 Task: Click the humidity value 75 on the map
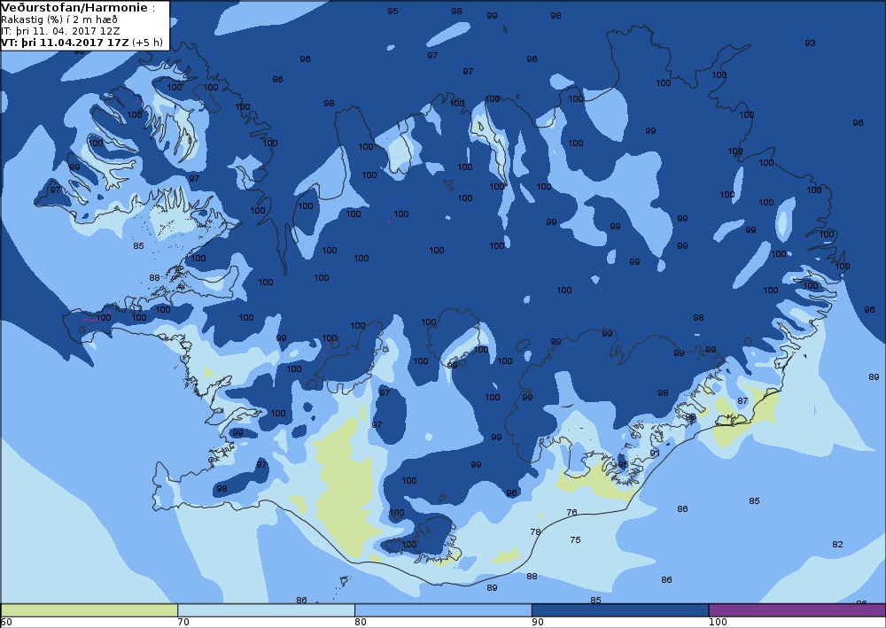coord(575,540)
